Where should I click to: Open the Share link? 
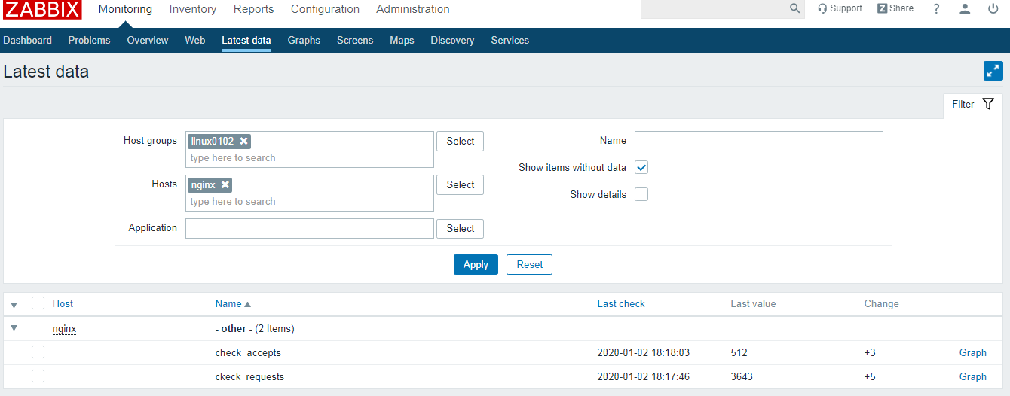click(x=895, y=8)
